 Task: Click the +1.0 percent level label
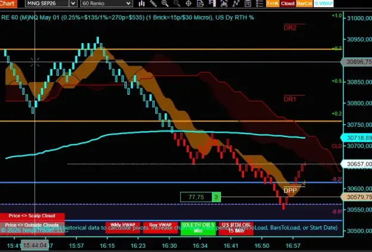pos(337,15)
